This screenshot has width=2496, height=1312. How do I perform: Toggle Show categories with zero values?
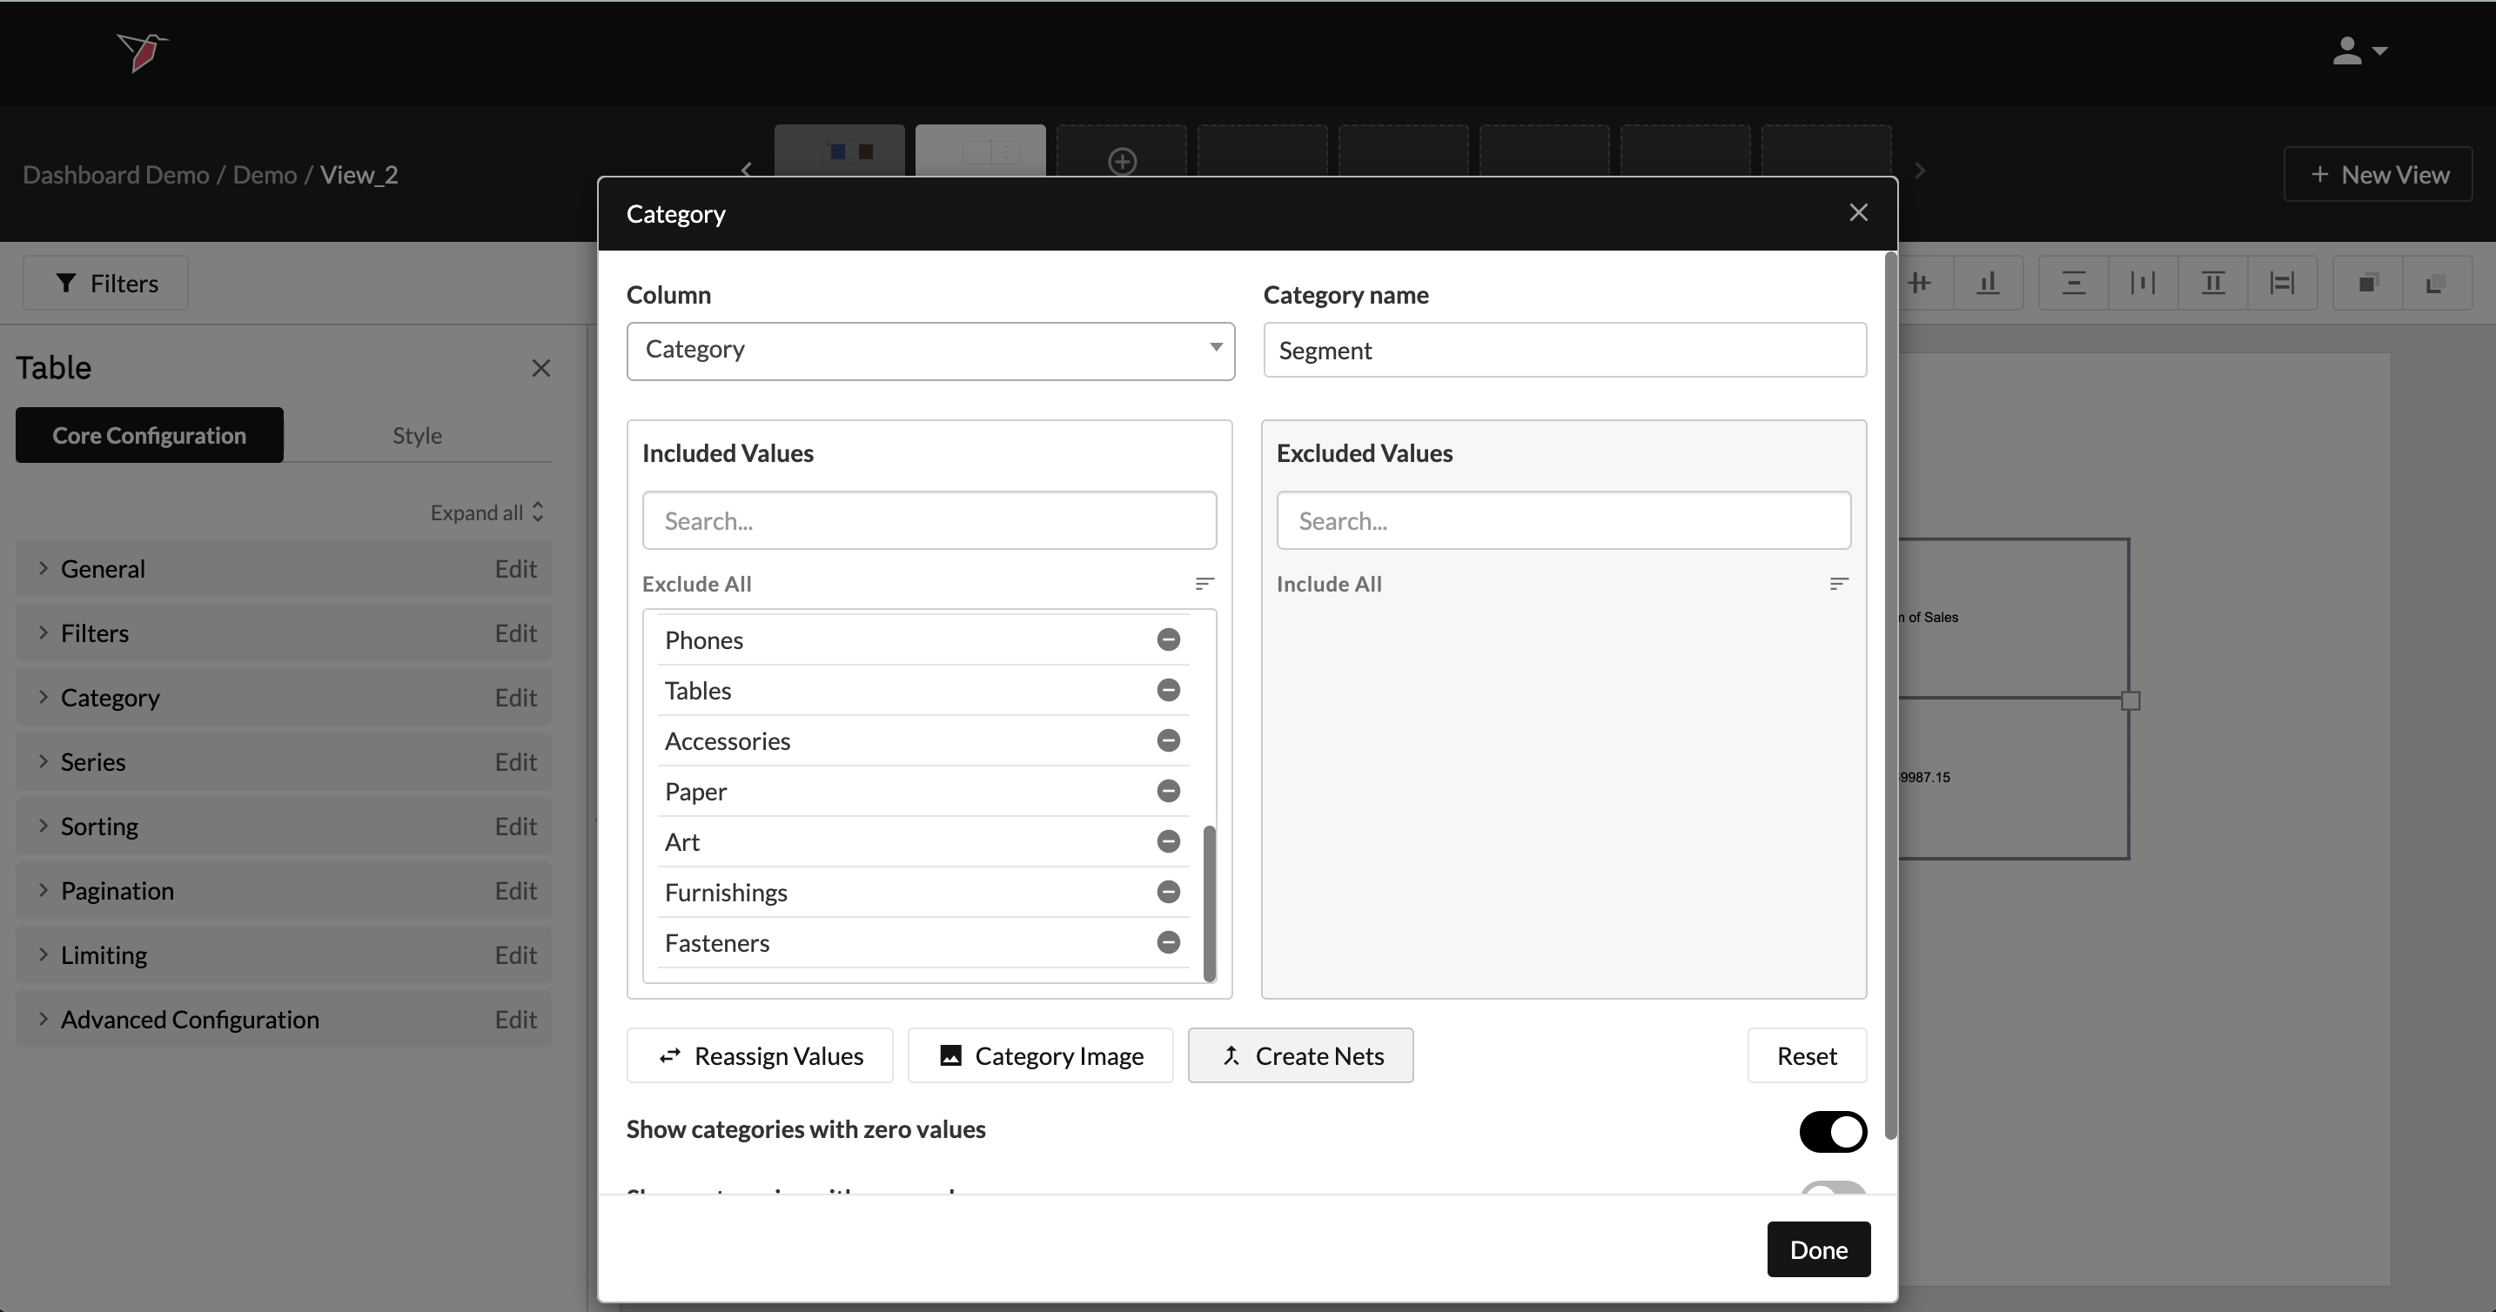(x=1831, y=1131)
